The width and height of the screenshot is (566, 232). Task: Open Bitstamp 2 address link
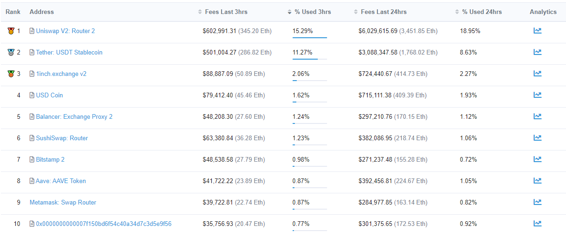coord(50,160)
